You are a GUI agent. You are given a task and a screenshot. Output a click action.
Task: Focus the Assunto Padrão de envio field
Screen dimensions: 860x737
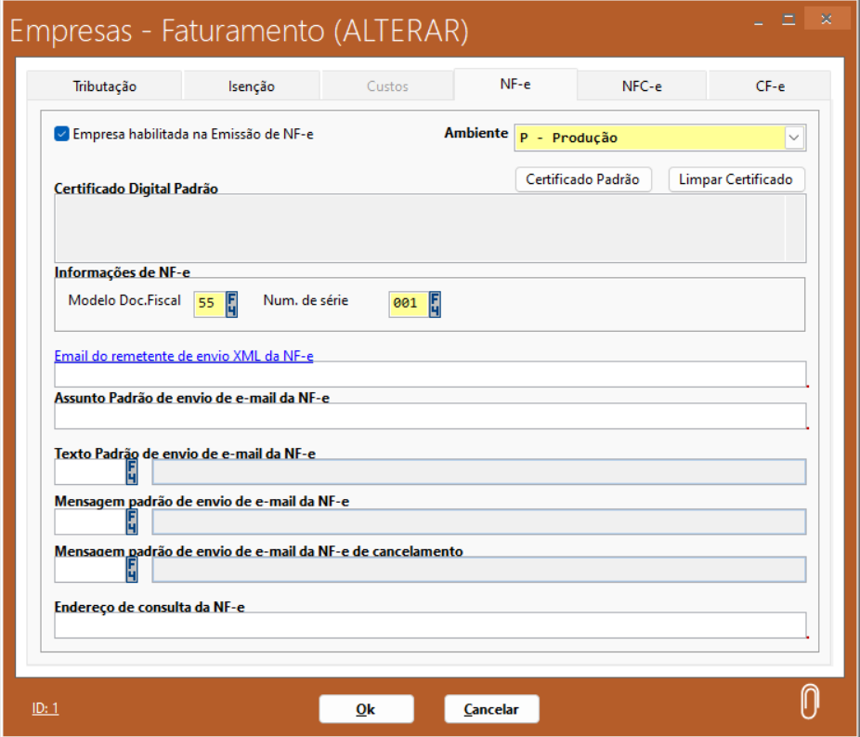pyautogui.click(x=429, y=416)
